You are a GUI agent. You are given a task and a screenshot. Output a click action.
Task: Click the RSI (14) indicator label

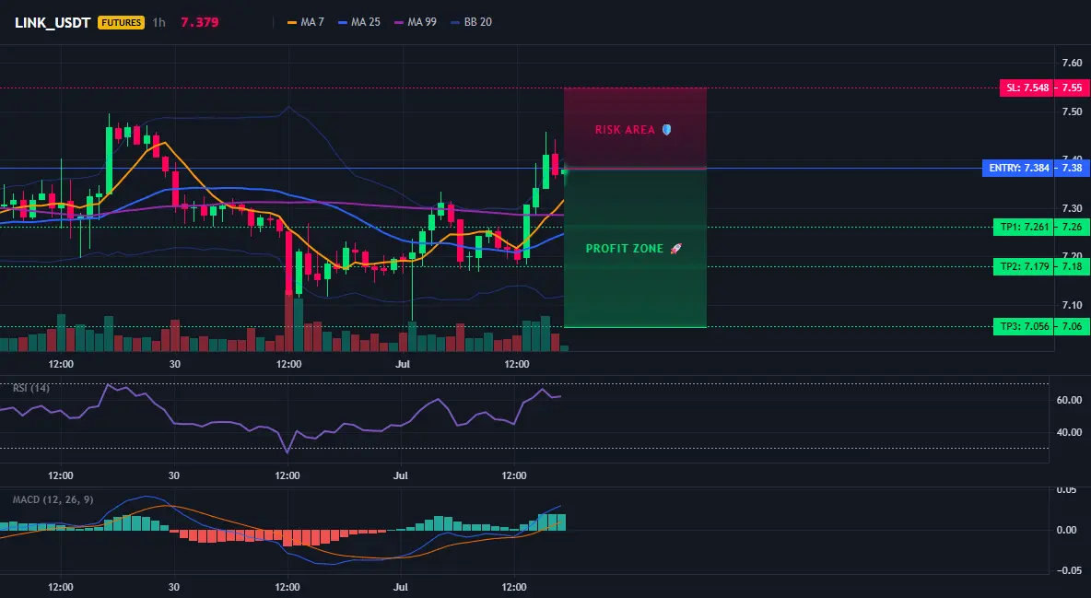click(31, 388)
